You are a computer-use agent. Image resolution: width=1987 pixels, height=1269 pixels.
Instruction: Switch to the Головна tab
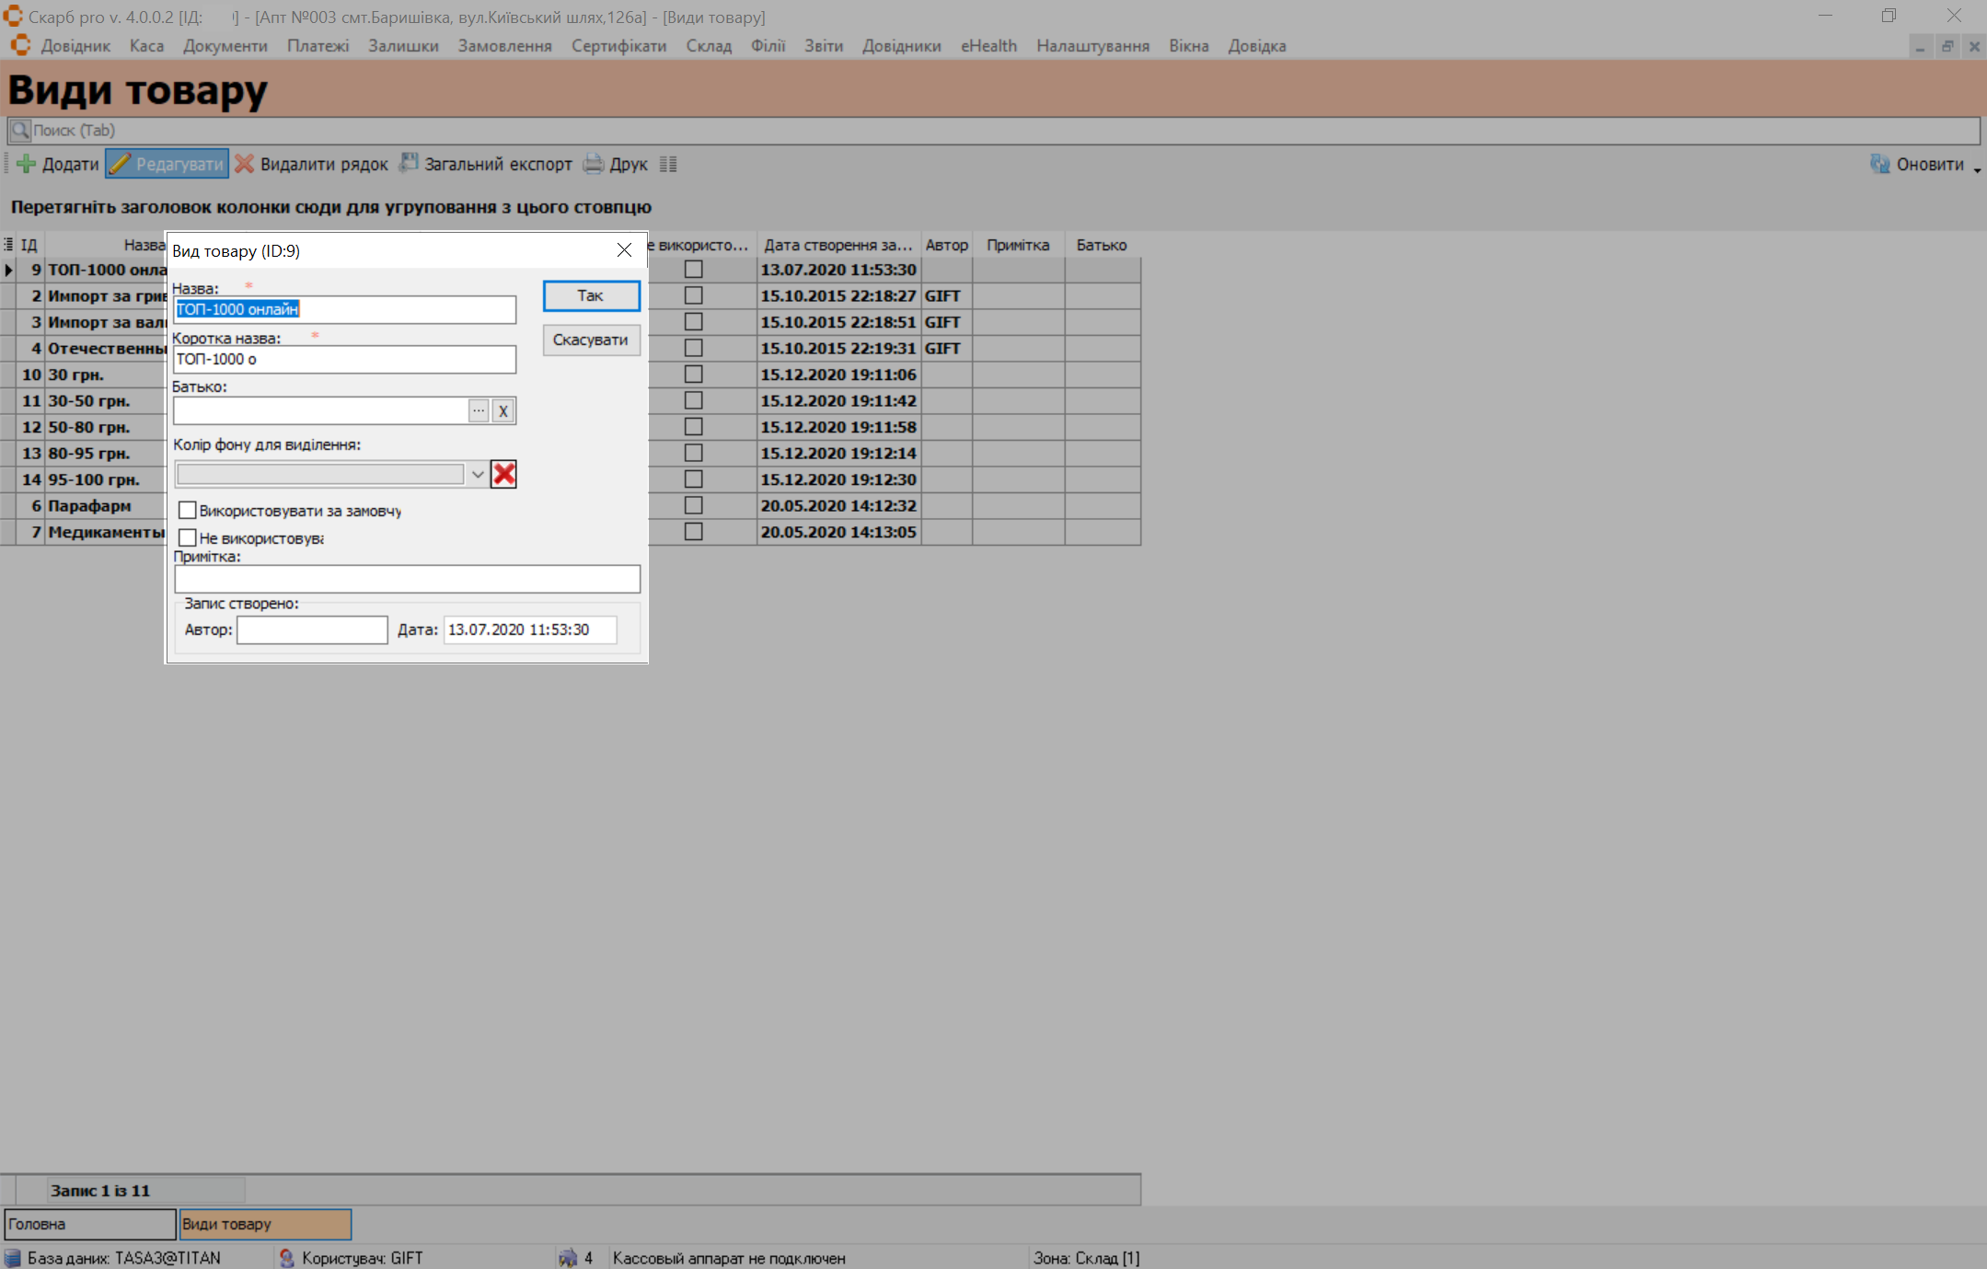tap(89, 1225)
